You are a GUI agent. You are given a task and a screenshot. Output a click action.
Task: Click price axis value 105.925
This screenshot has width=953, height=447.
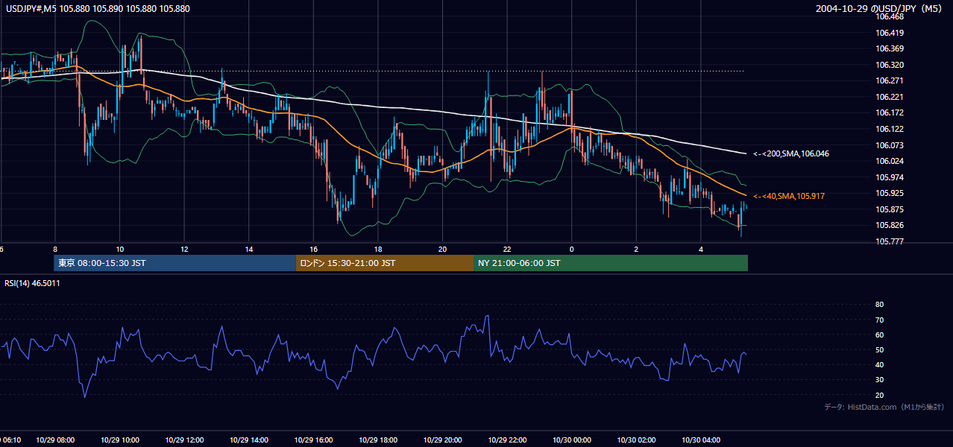point(890,193)
